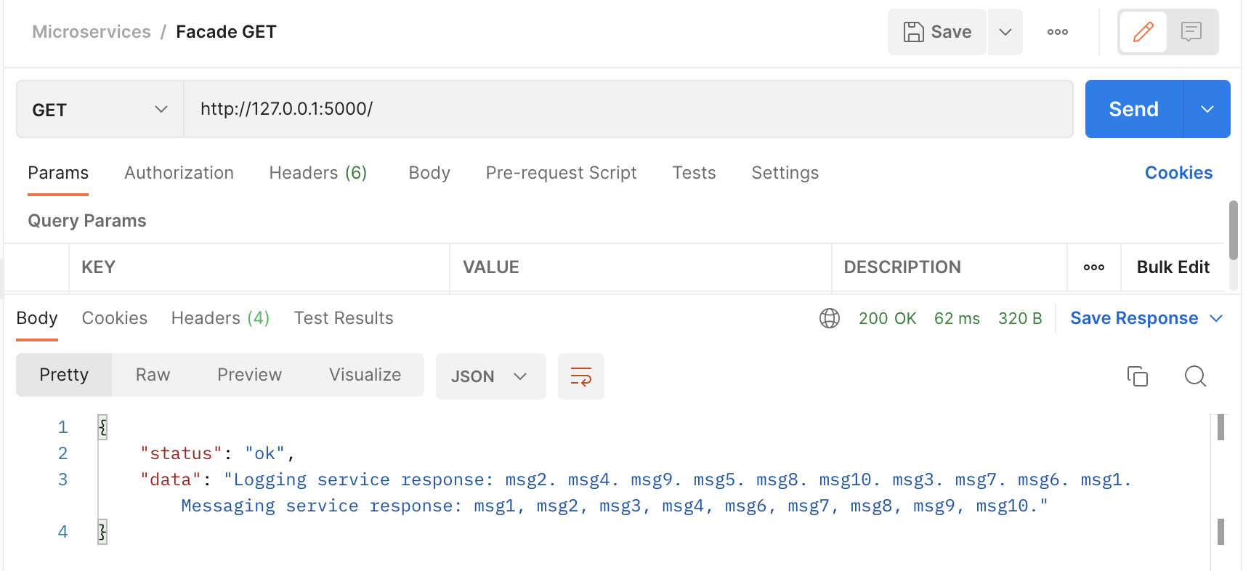Open the Pre-request Script tab
Image resolution: width=1251 pixels, height=571 pixels.
pyautogui.click(x=561, y=173)
